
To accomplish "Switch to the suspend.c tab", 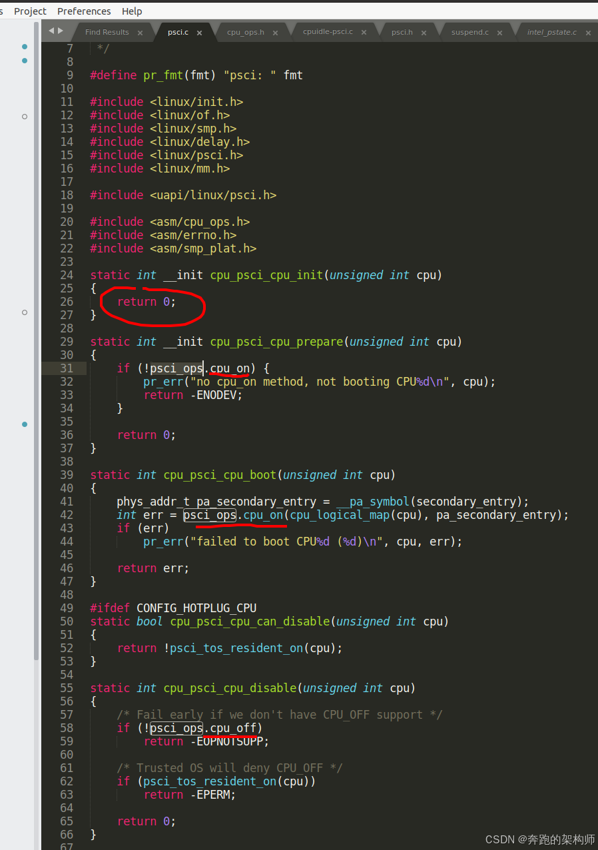I will click(x=470, y=32).
